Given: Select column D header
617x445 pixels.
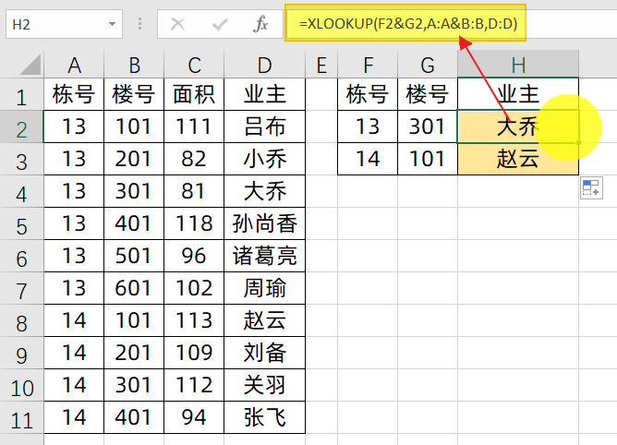Looking at the screenshot, I should [264, 65].
